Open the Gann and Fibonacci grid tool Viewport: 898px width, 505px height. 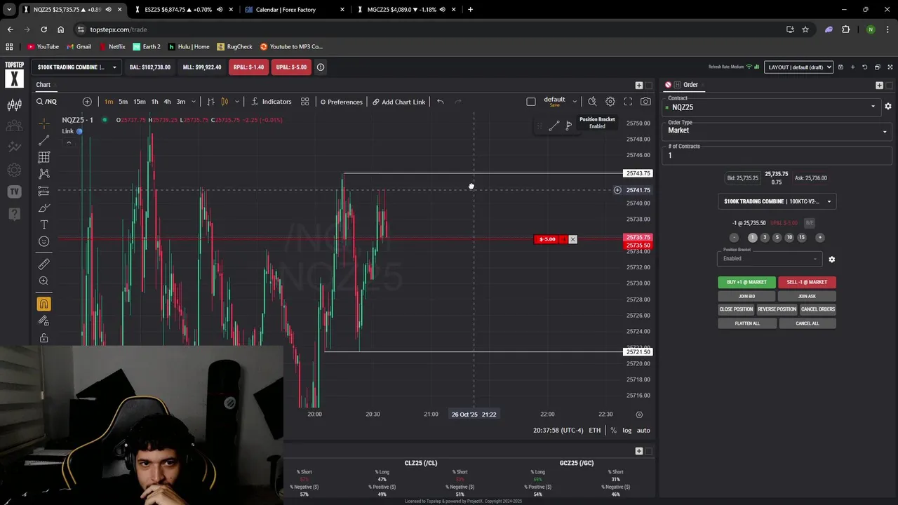[x=43, y=157]
